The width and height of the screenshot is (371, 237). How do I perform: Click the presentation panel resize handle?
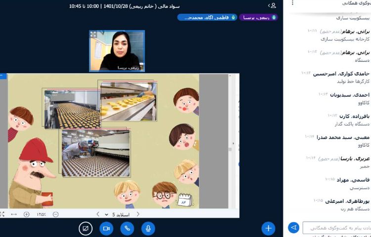click(x=233, y=143)
